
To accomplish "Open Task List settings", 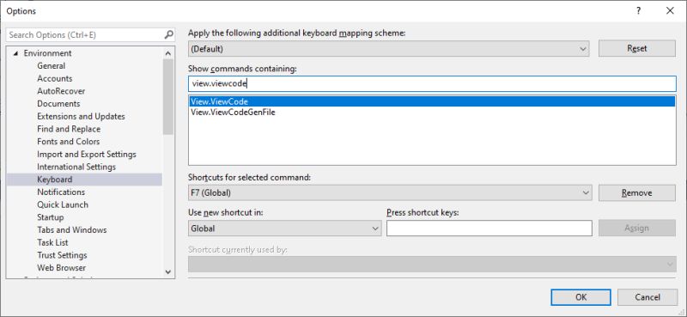I will 52,242.
